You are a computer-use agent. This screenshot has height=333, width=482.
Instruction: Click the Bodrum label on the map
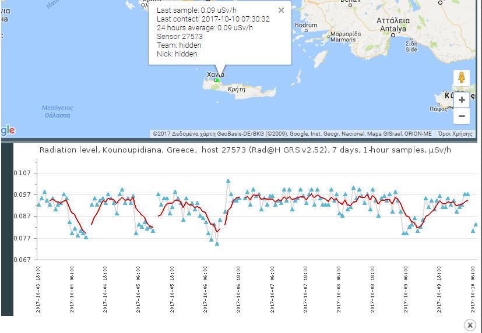pyautogui.click(x=306, y=25)
